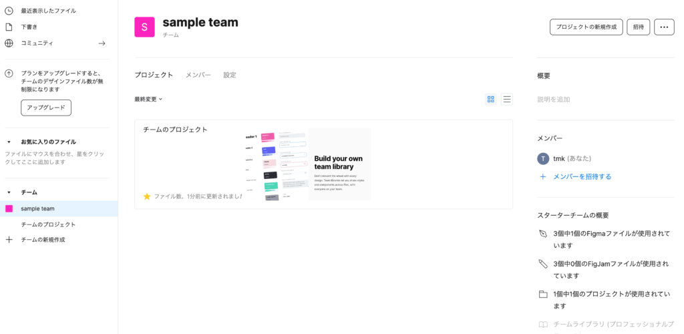Click the upgrade plan up-arrow icon

click(x=9, y=73)
